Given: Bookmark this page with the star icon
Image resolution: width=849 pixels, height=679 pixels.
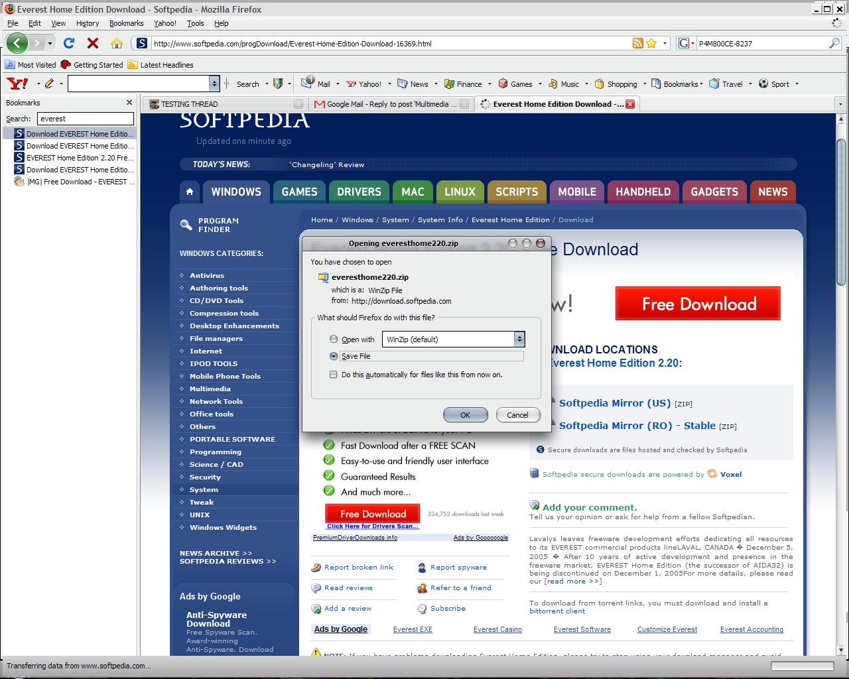Looking at the screenshot, I should [651, 43].
